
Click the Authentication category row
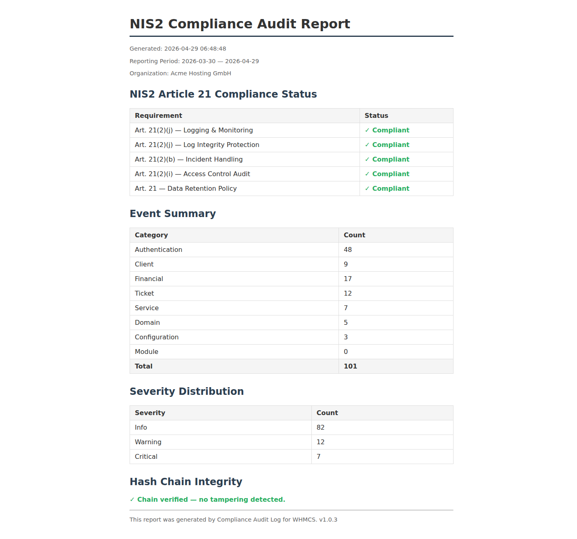pyautogui.click(x=291, y=250)
